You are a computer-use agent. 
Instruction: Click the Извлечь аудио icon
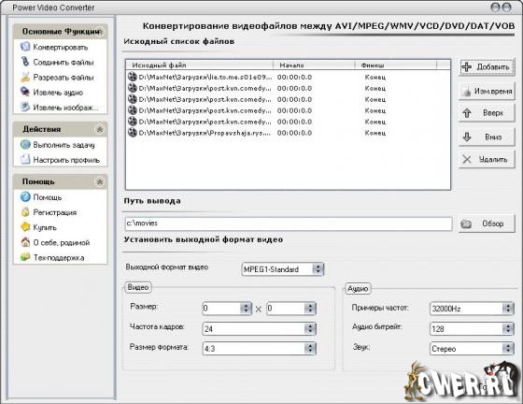25,93
